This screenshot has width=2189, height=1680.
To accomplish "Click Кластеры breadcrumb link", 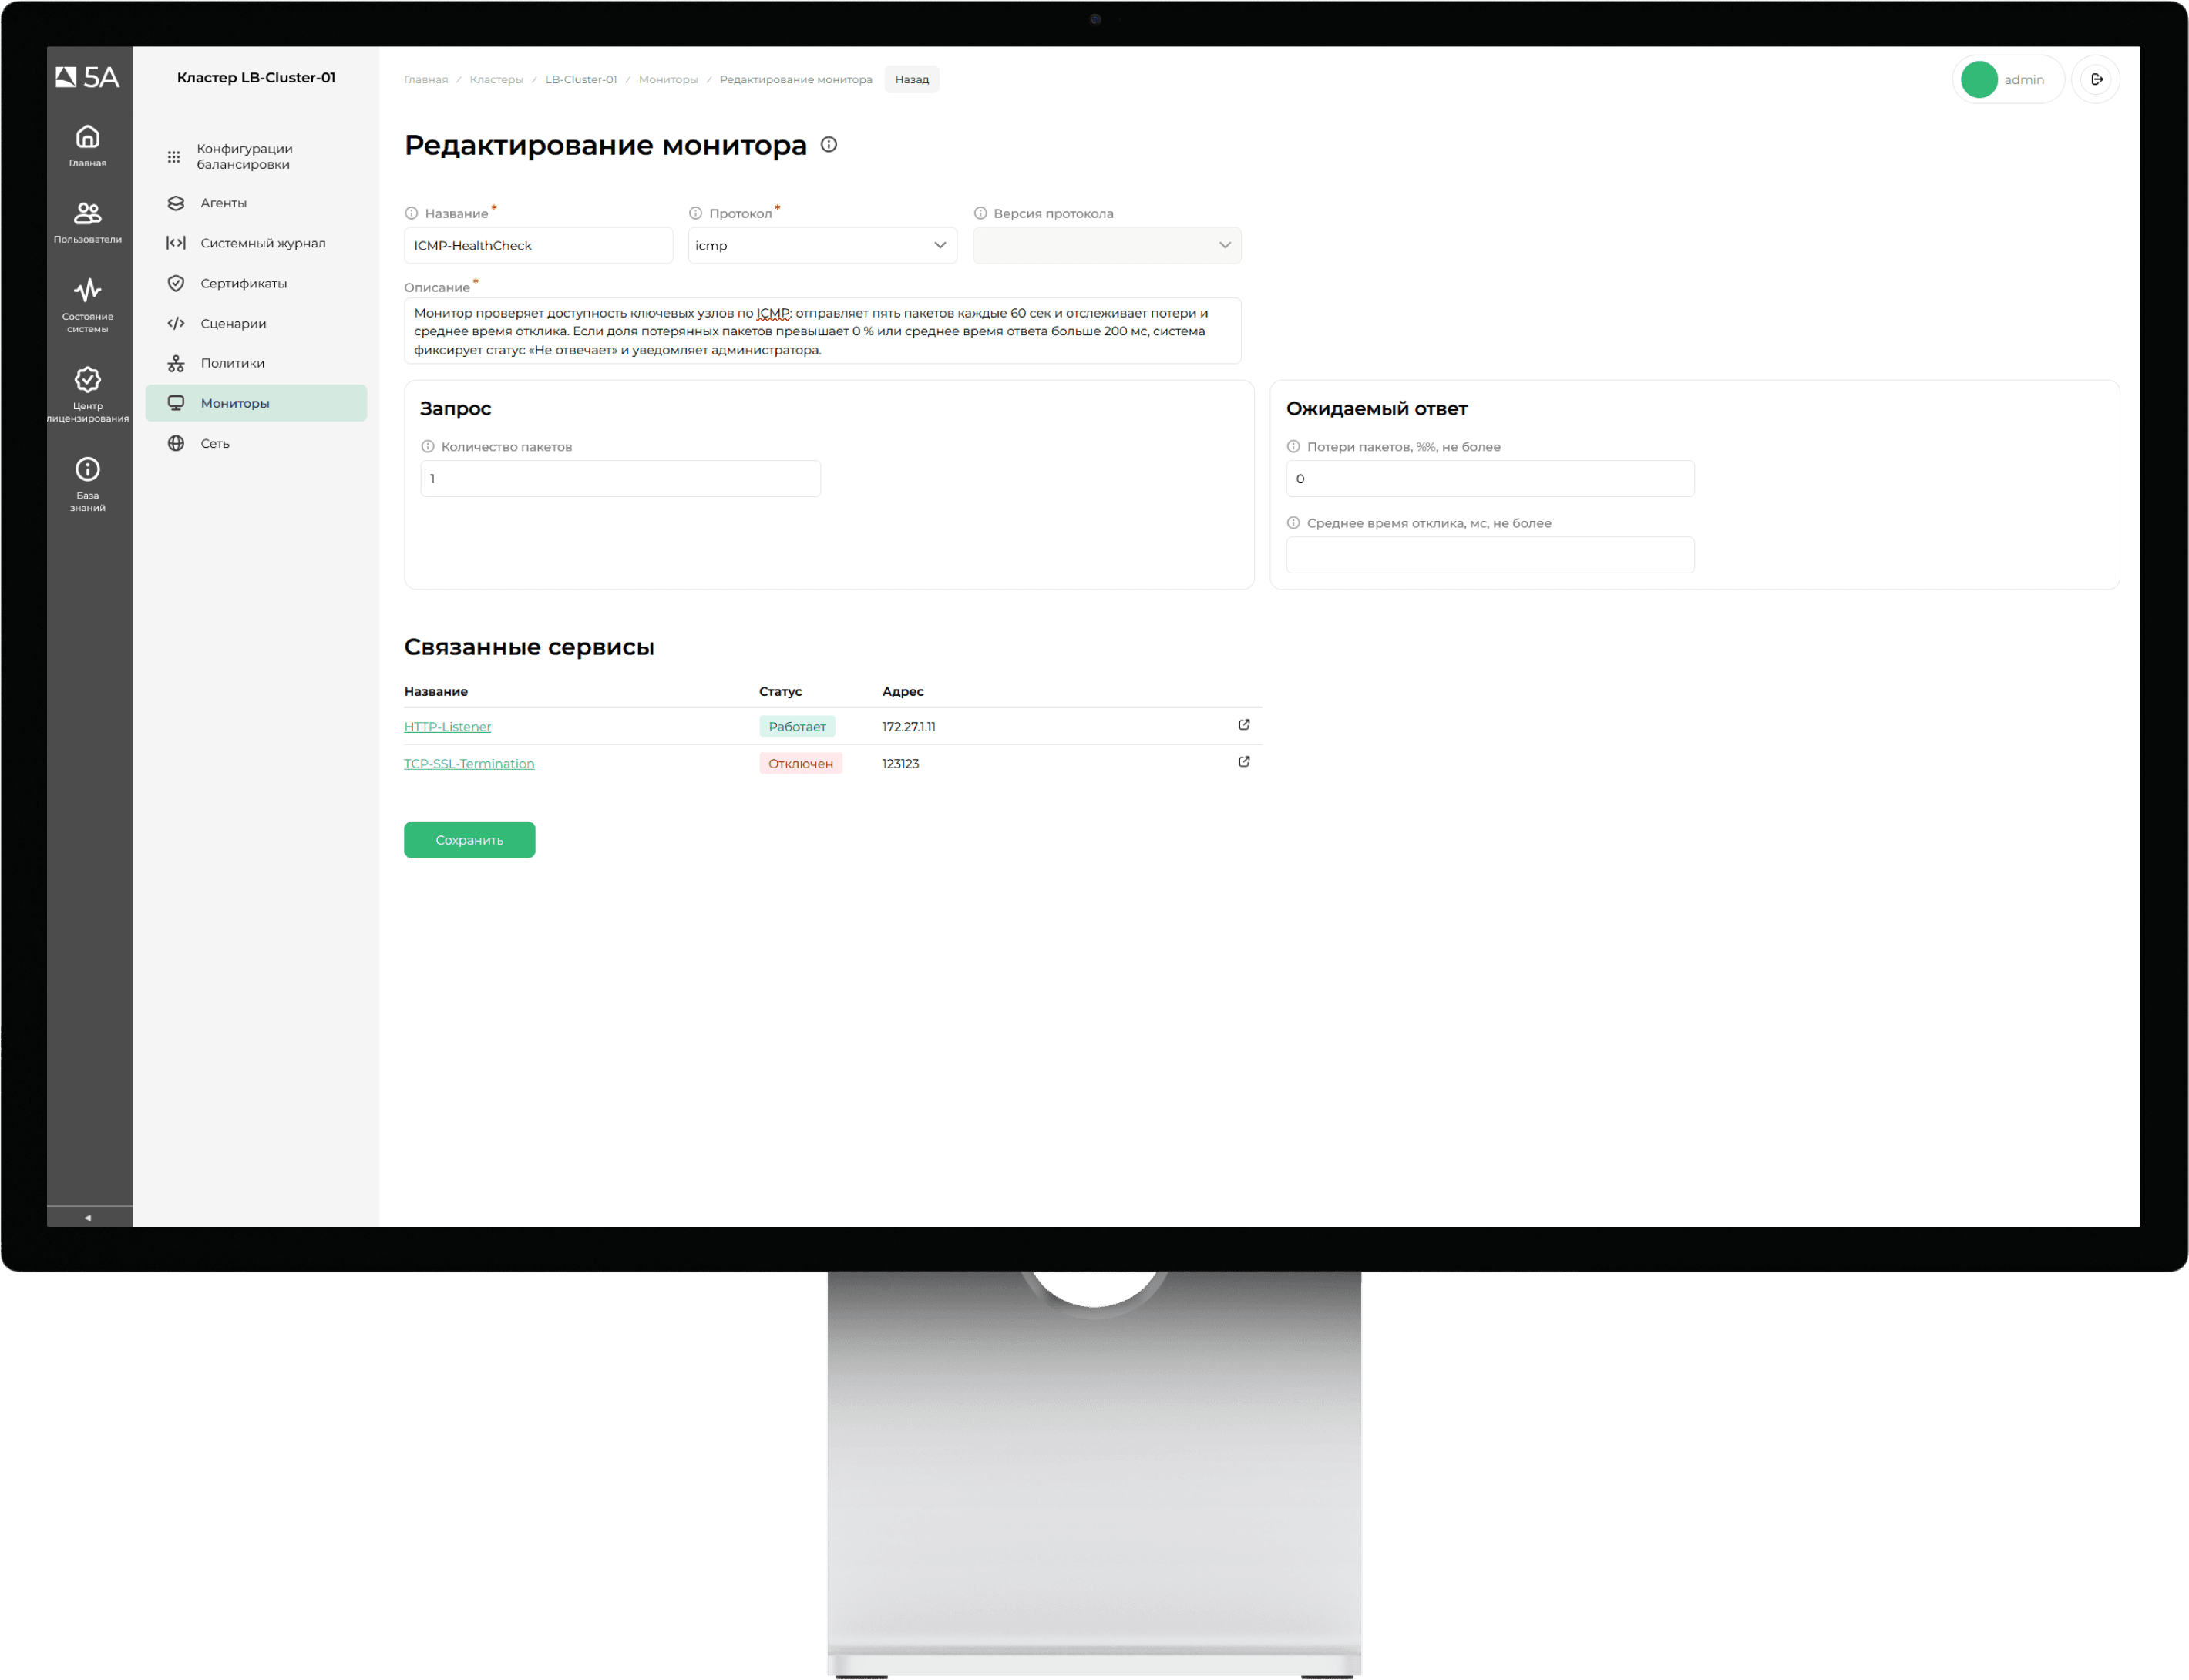I will click(x=496, y=79).
